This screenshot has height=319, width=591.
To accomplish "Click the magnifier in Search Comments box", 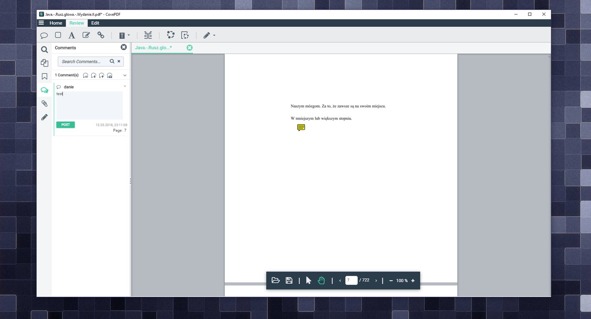I will pos(112,61).
